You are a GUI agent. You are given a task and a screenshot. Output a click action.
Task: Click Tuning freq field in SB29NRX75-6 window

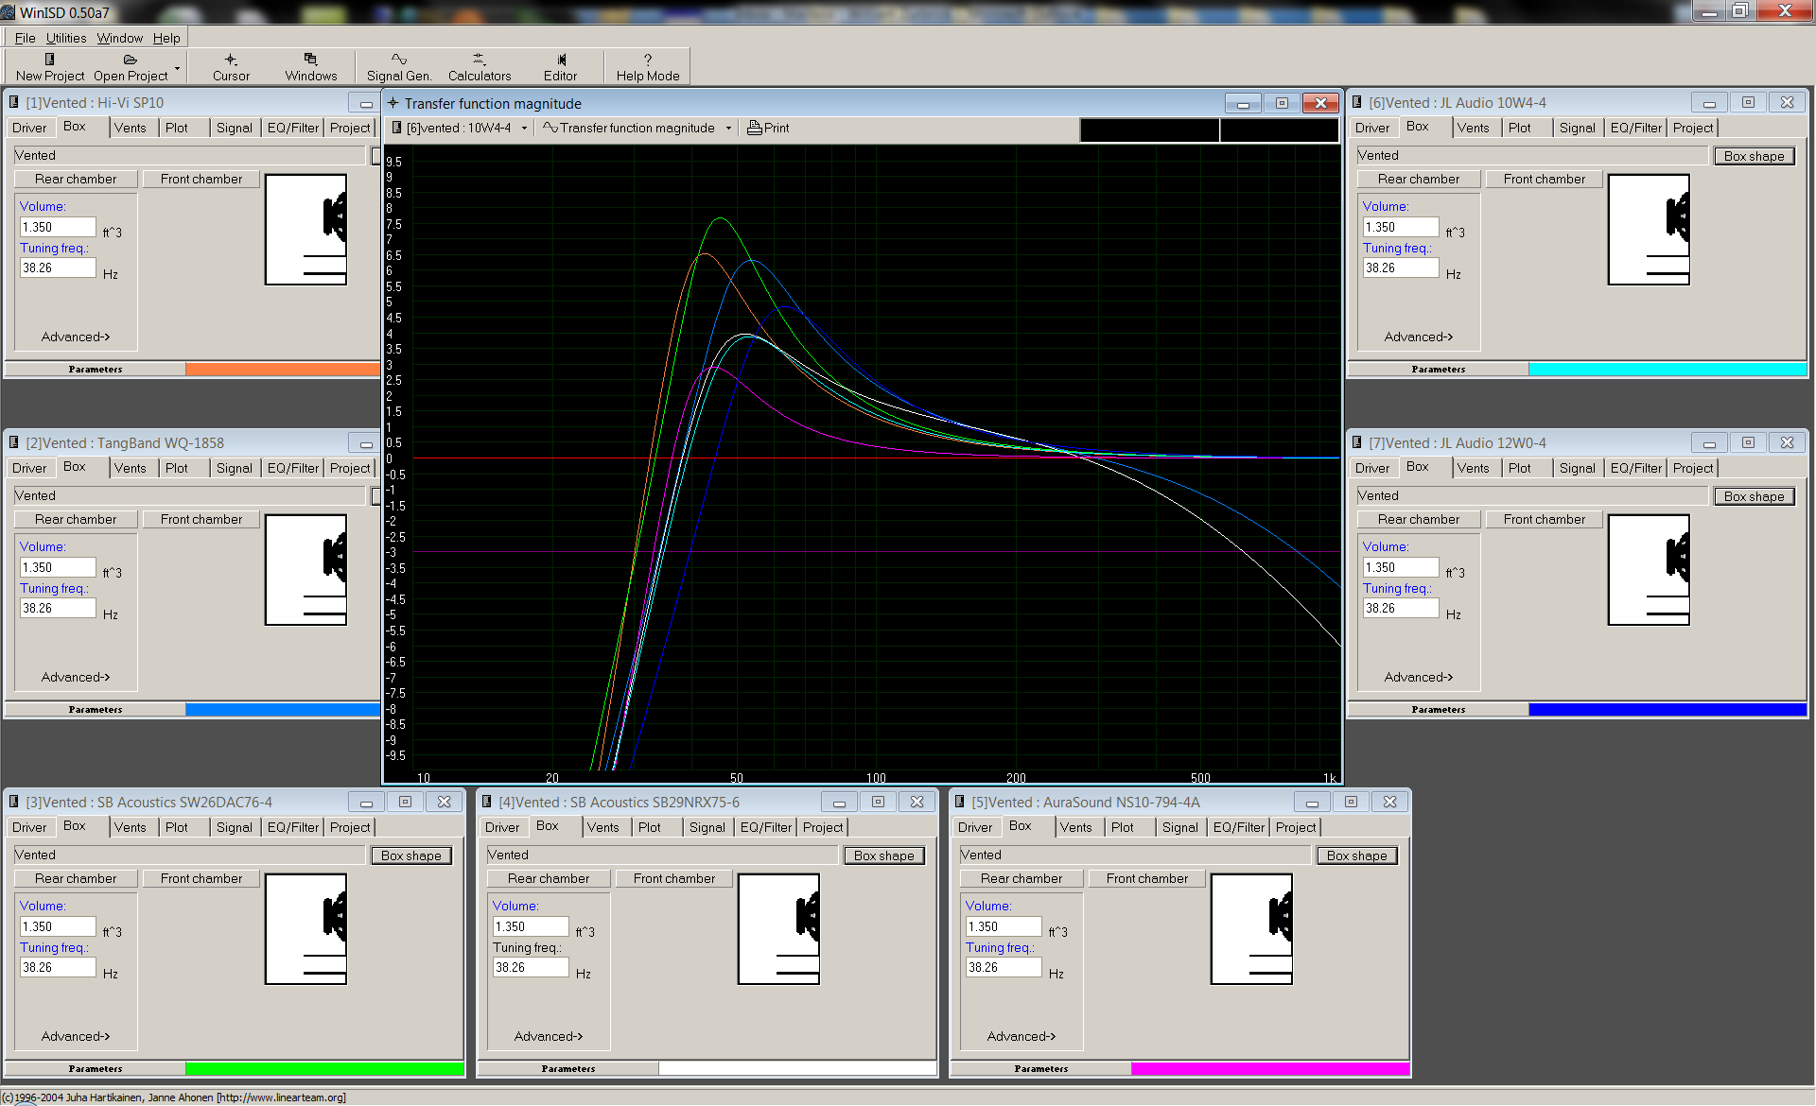[x=531, y=967]
